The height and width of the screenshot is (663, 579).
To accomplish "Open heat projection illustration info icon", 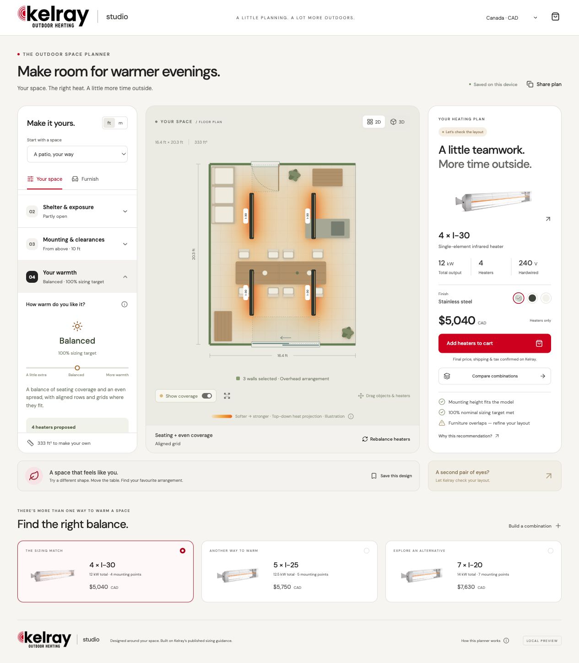I will click(x=351, y=416).
